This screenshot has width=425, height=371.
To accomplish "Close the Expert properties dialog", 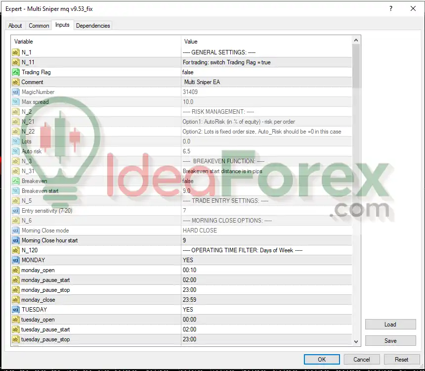I will tap(413, 9).
